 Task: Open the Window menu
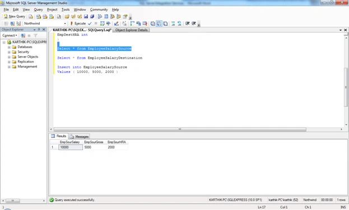pyautogui.click(x=80, y=10)
